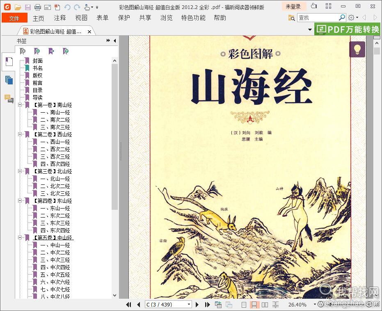Viewport: 382px width, 311px height.
Task: Switch to continuous facing view mode
Action: point(276,305)
